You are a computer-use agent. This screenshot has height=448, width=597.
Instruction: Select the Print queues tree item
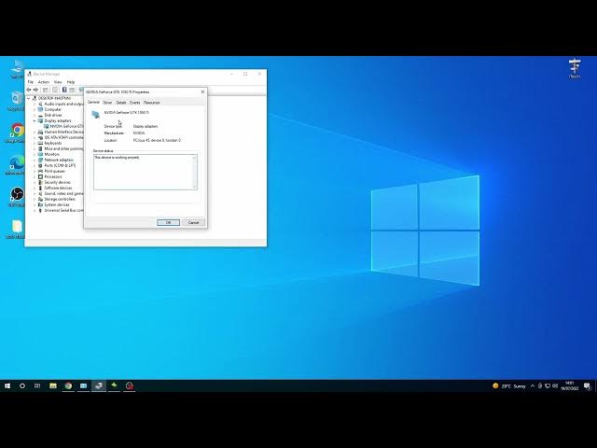(x=53, y=171)
